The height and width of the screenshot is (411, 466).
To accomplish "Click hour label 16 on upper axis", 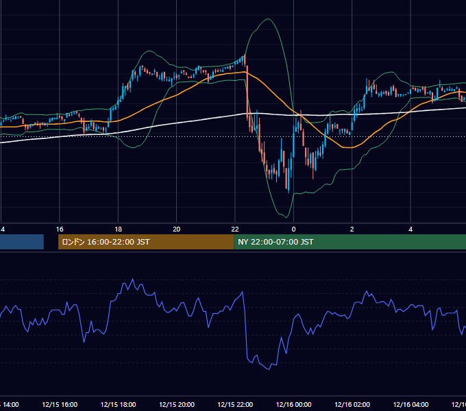I will 60,229.
